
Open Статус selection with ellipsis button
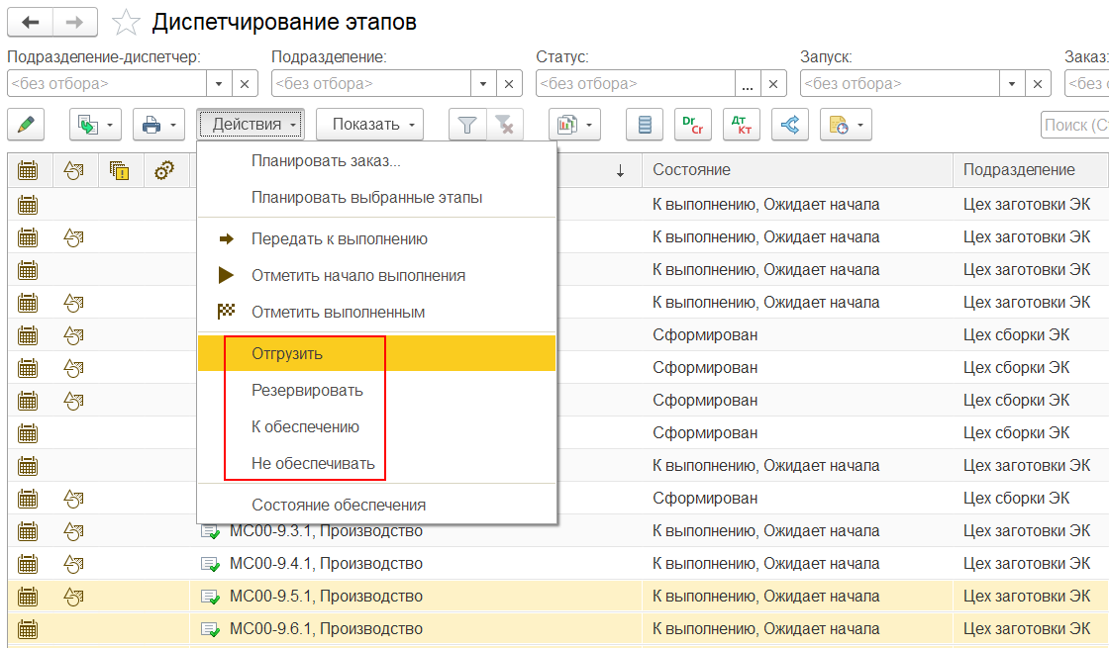[x=748, y=84]
